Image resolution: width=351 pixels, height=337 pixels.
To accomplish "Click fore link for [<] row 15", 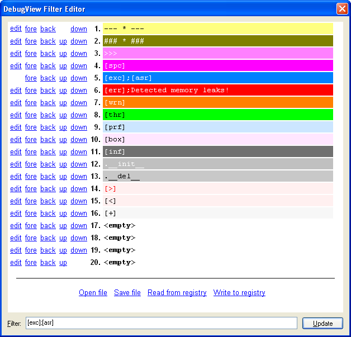I will (31, 201).
